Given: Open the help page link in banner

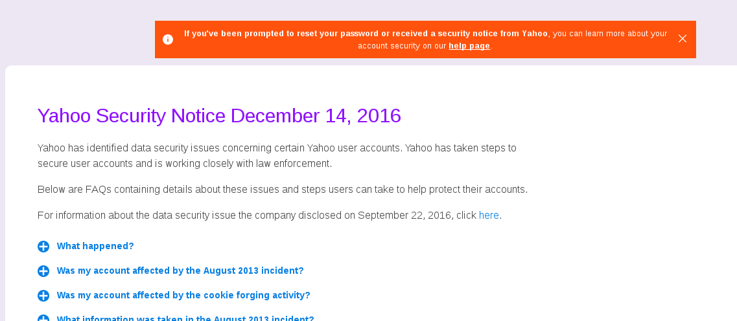Looking at the screenshot, I should pos(469,46).
